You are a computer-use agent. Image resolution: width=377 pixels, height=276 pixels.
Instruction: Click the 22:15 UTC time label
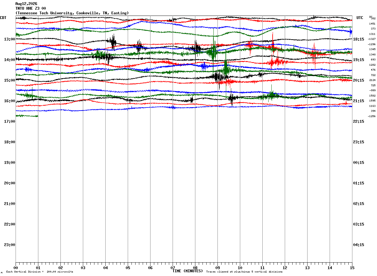click(359, 121)
